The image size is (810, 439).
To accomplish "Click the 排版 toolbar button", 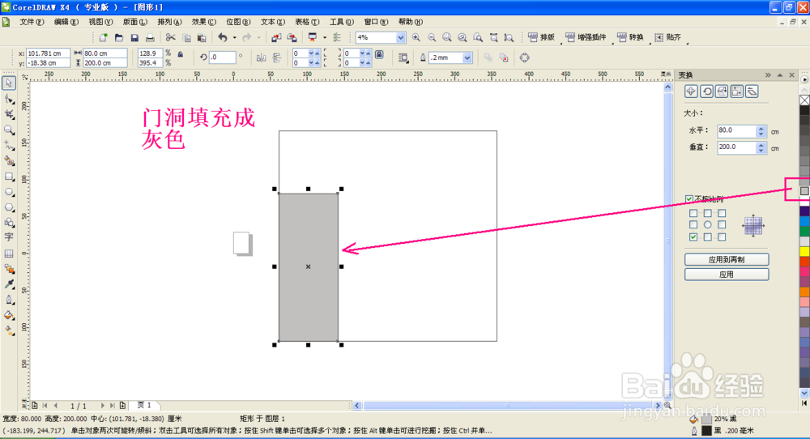I will (541, 37).
